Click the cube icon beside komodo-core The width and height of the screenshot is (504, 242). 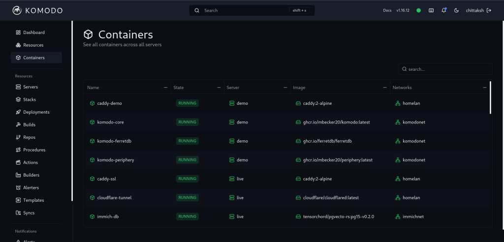(x=92, y=122)
